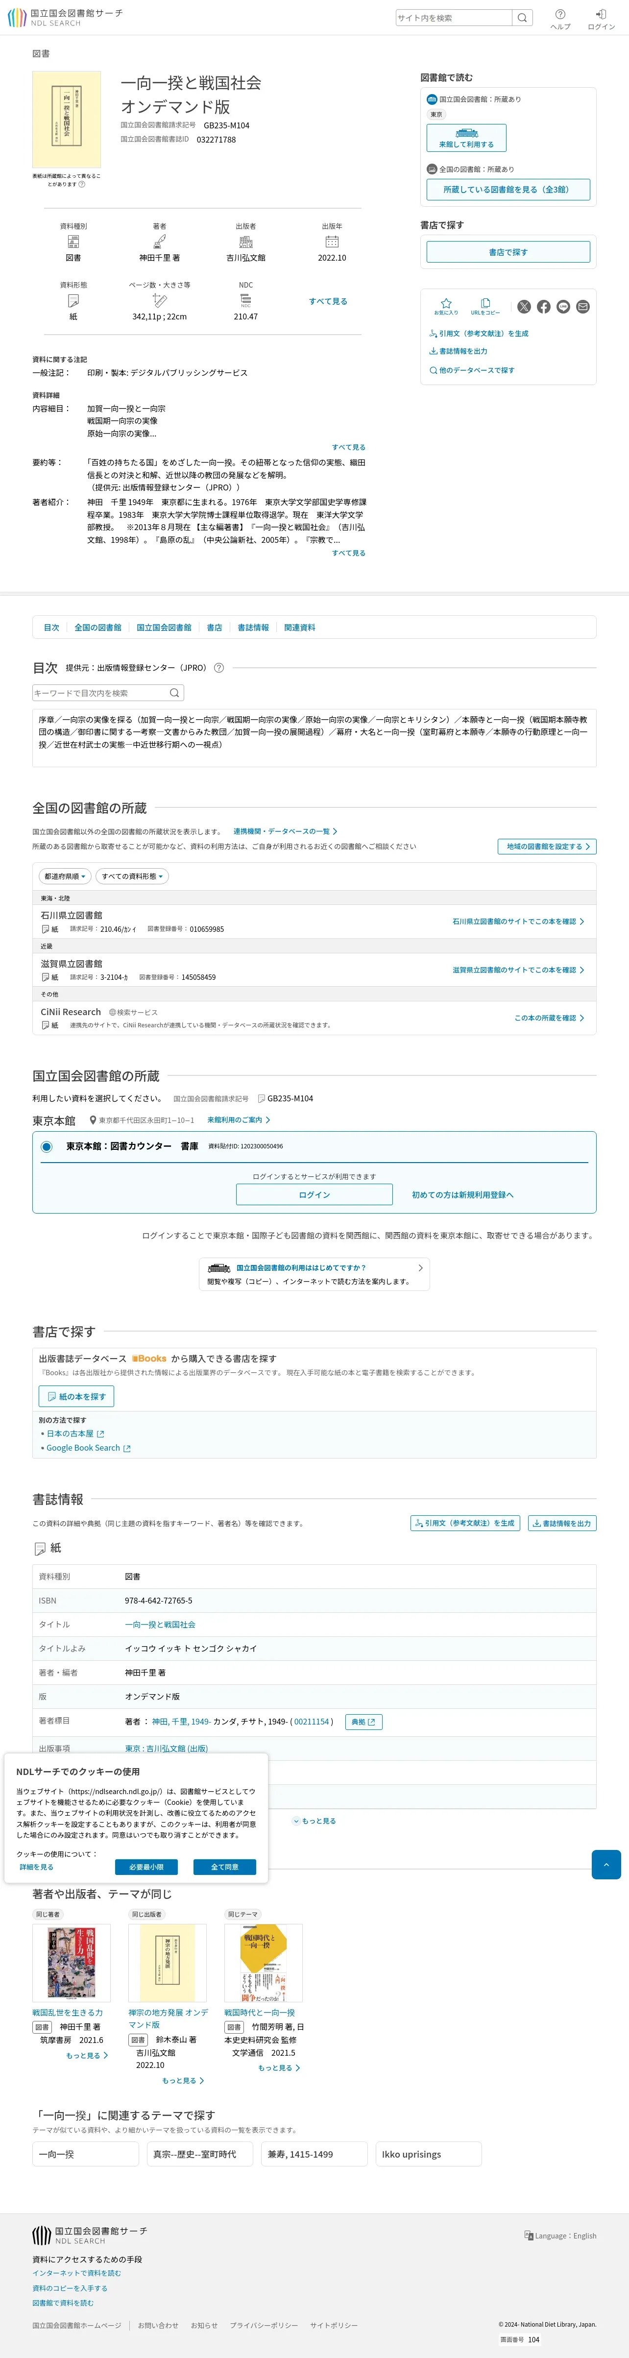
Task: Copy URL with URLをコピー icon
Action: (x=485, y=307)
